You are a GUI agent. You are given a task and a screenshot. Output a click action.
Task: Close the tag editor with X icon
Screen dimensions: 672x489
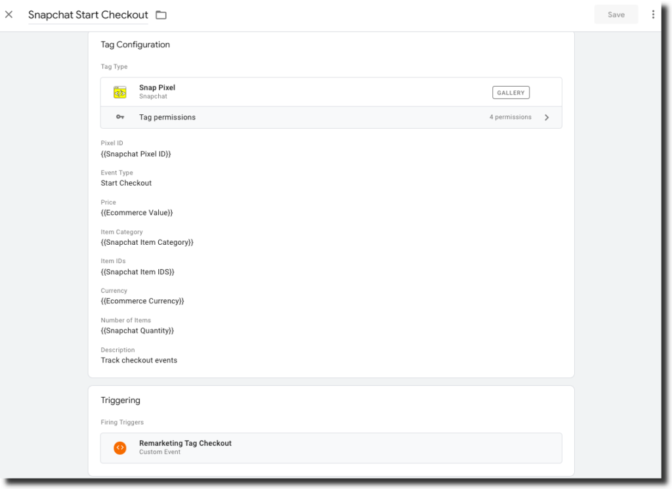(9, 14)
